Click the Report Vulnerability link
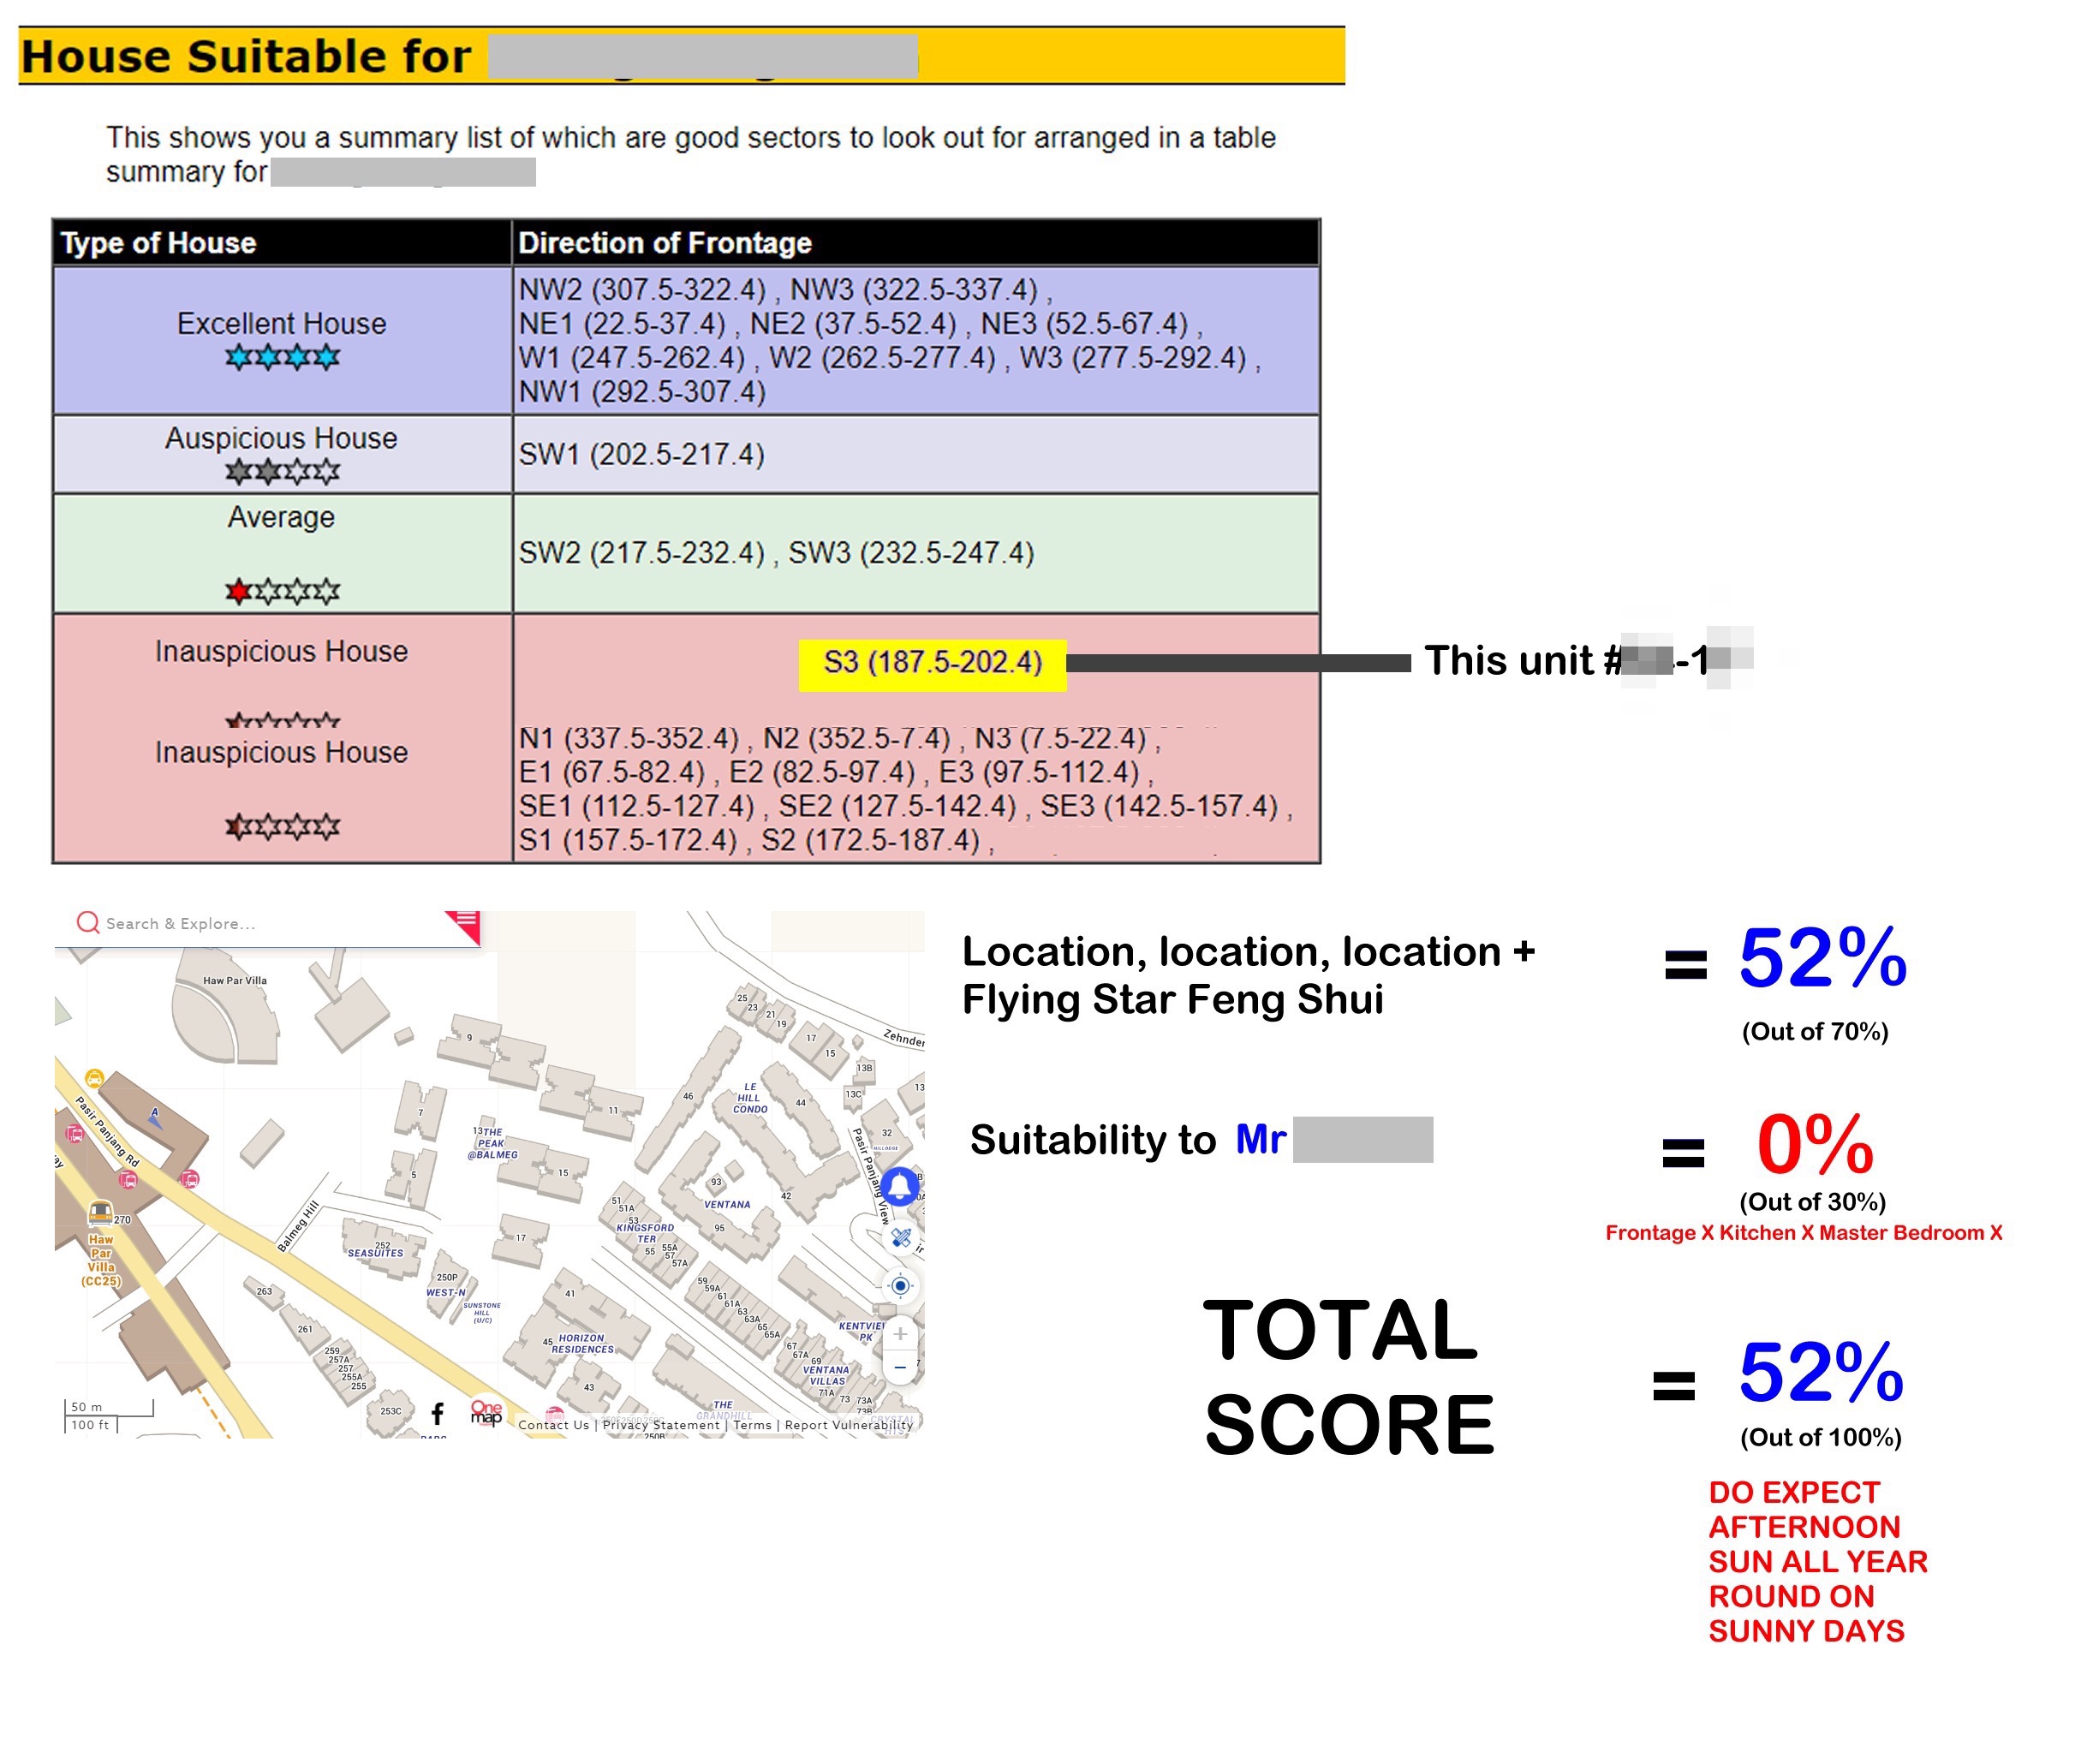The image size is (2093, 1764). pos(848,1425)
